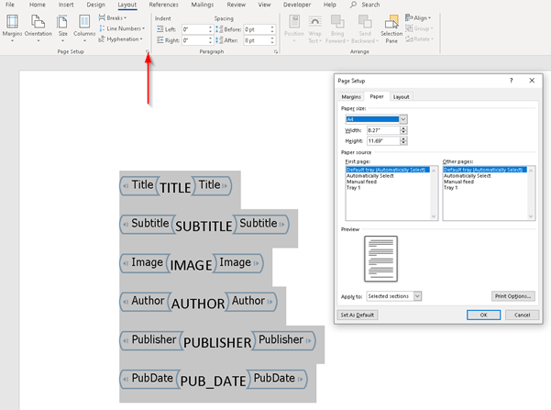The height and width of the screenshot is (410, 551).
Task: Click the Print Options button
Action: click(x=512, y=296)
